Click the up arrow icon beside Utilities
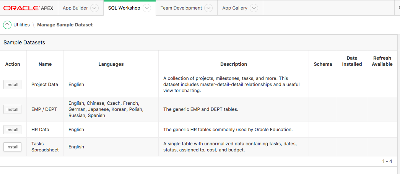The image size is (400, 174). (7, 25)
